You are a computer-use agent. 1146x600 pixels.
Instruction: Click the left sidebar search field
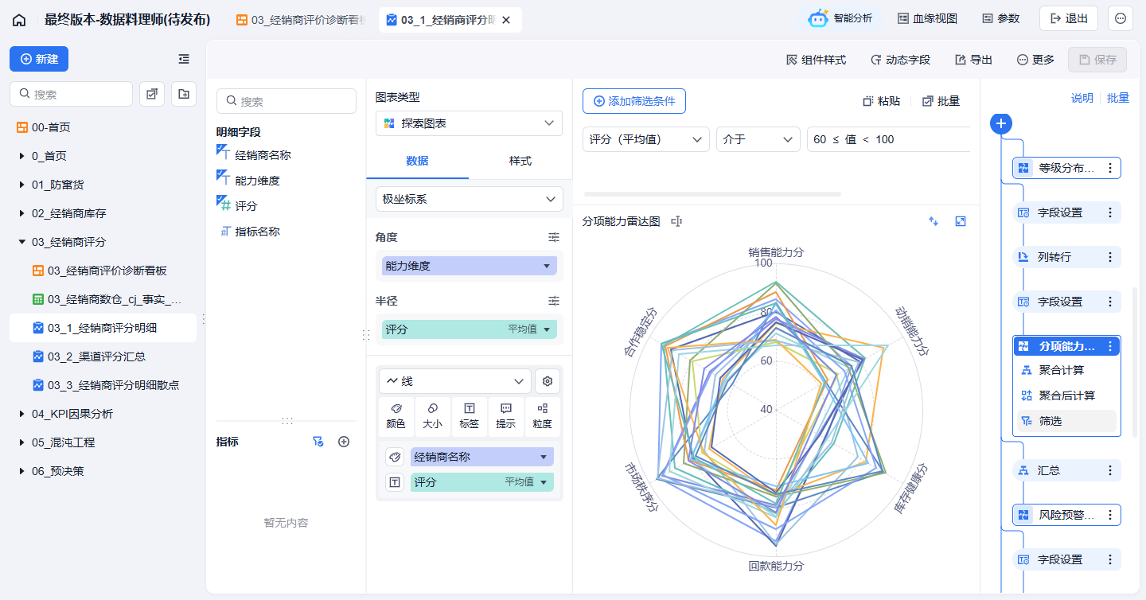[71, 94]
